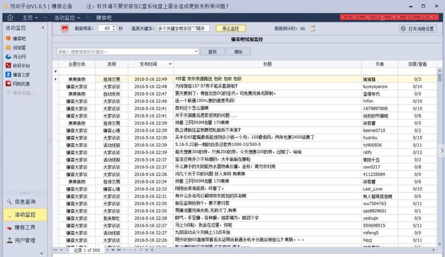
Task: Switch to 信息查询 section
Action: click(25, 202)
